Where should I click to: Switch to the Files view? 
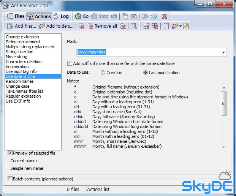pos(16,16)
